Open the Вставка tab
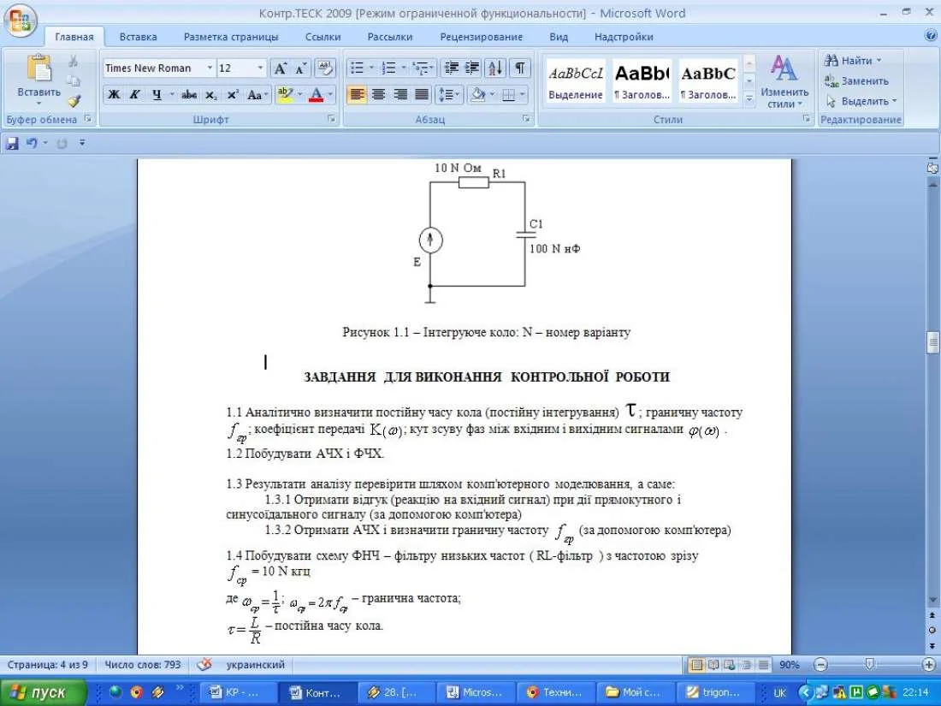 [x=138, y=37]
